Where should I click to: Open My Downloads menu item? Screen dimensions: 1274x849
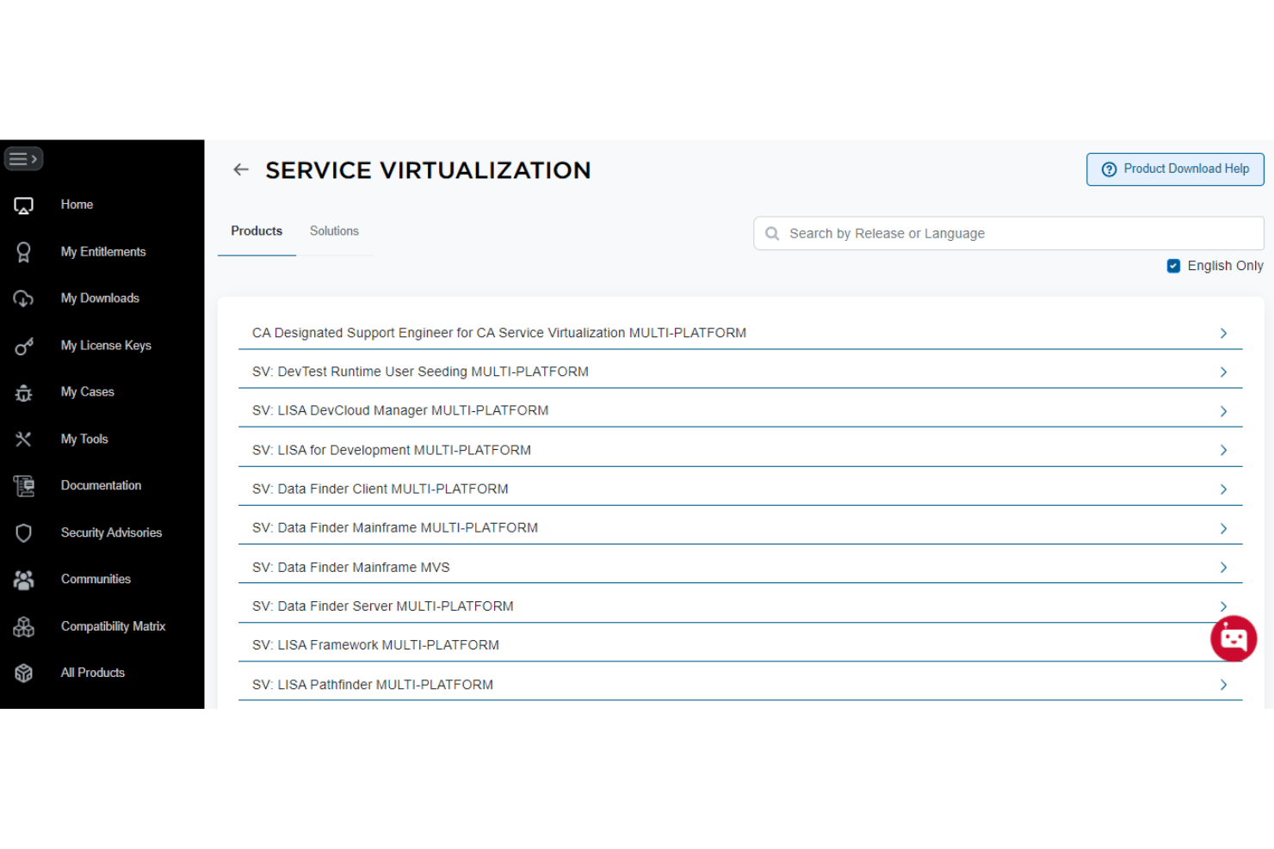pos(100,298)
